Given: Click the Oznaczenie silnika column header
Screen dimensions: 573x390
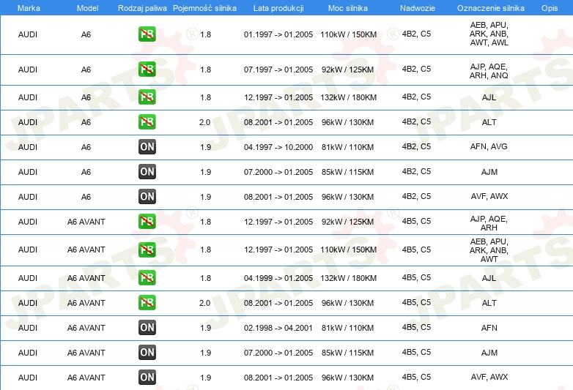Looking at the screenshot, I should 491,8.
